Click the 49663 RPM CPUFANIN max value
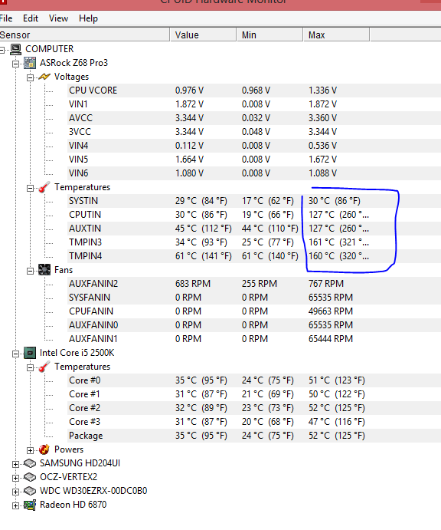 (x=331, y=311)
